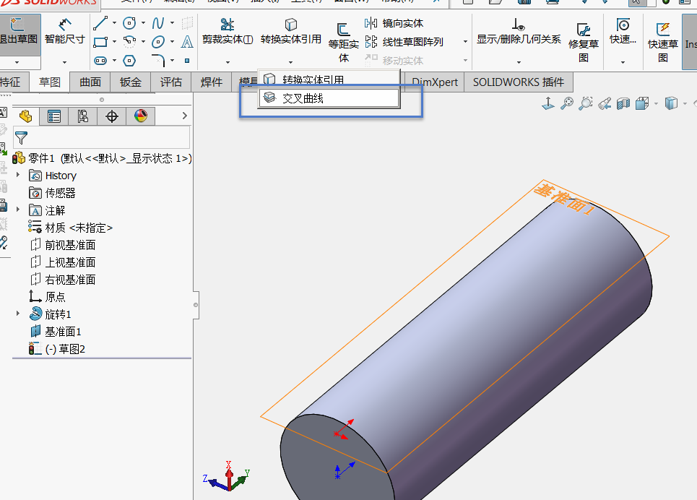Open the FeatureManager design tree tab

click(26, 116)
